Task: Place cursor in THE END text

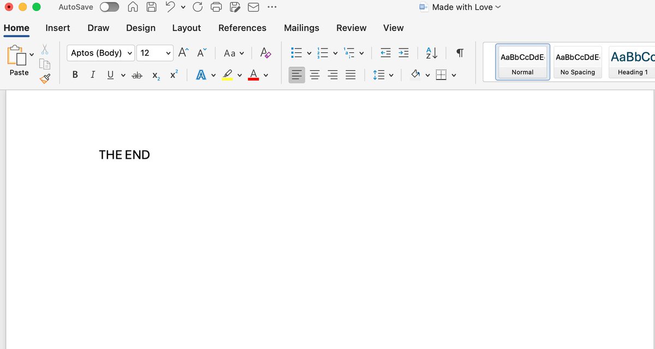Action: point(124,155)
